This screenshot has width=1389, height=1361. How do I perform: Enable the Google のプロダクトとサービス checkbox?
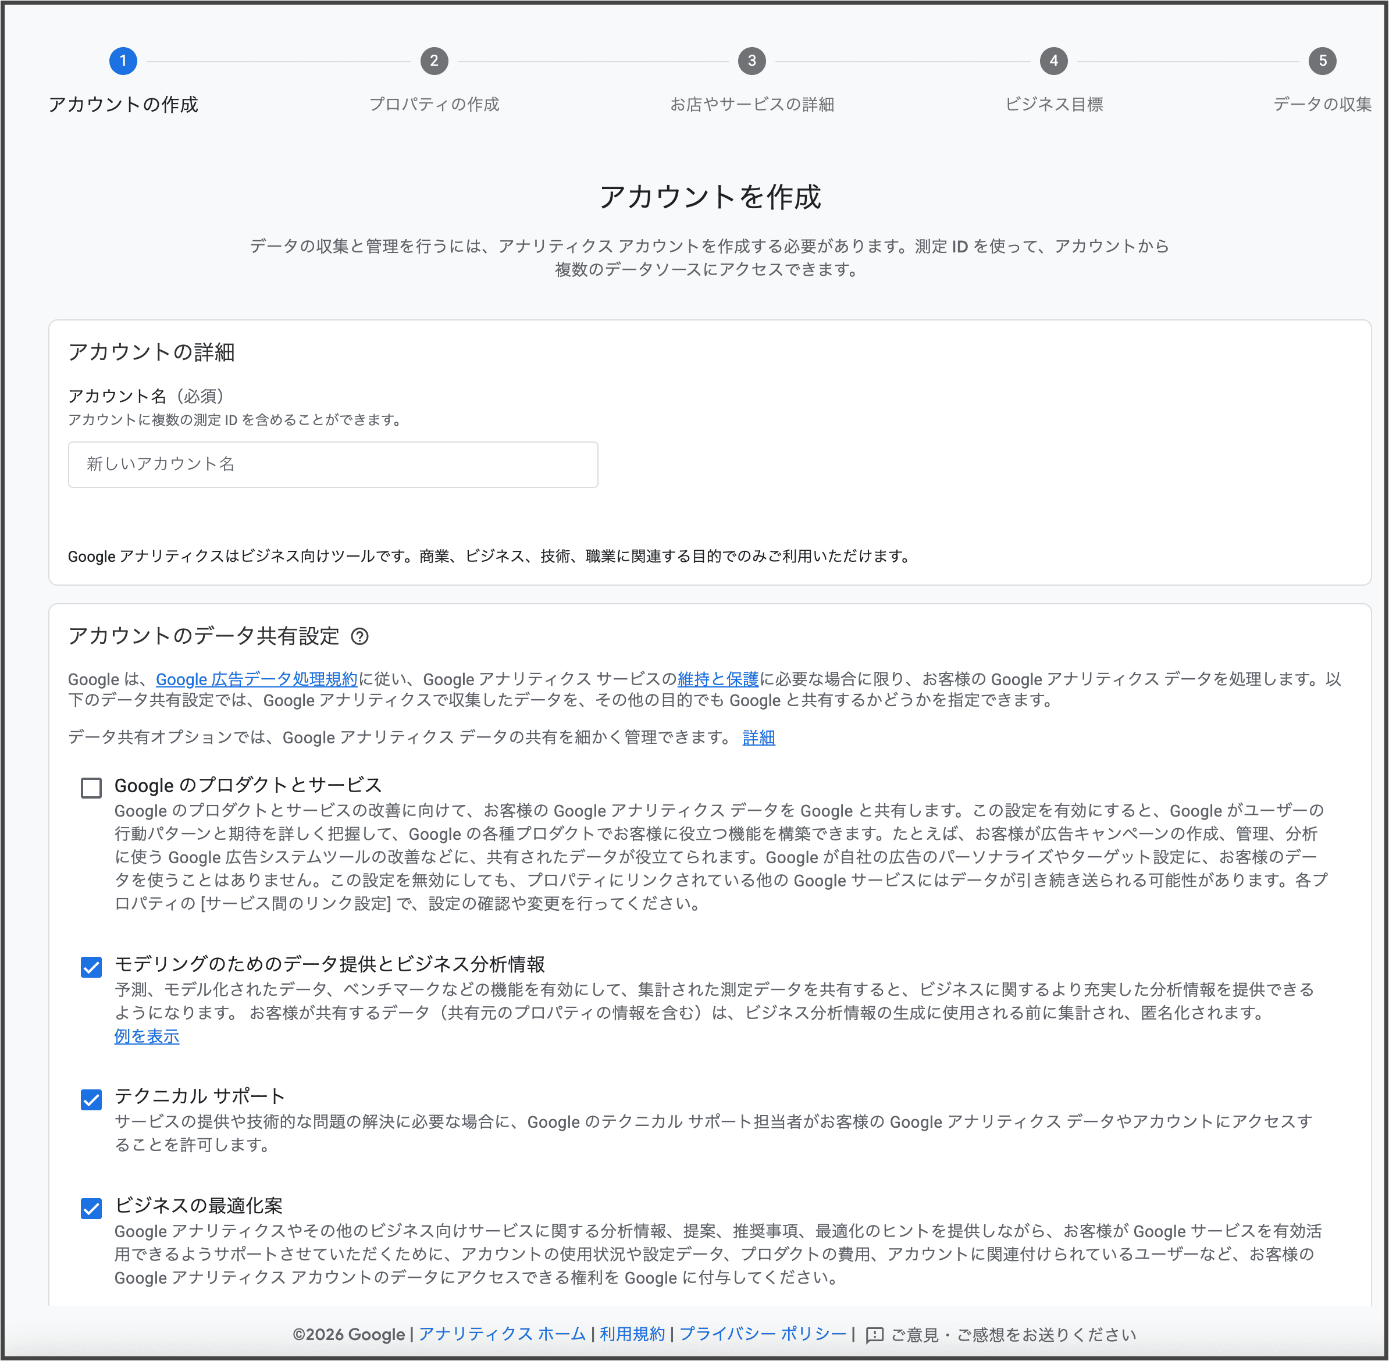[91, 788]
